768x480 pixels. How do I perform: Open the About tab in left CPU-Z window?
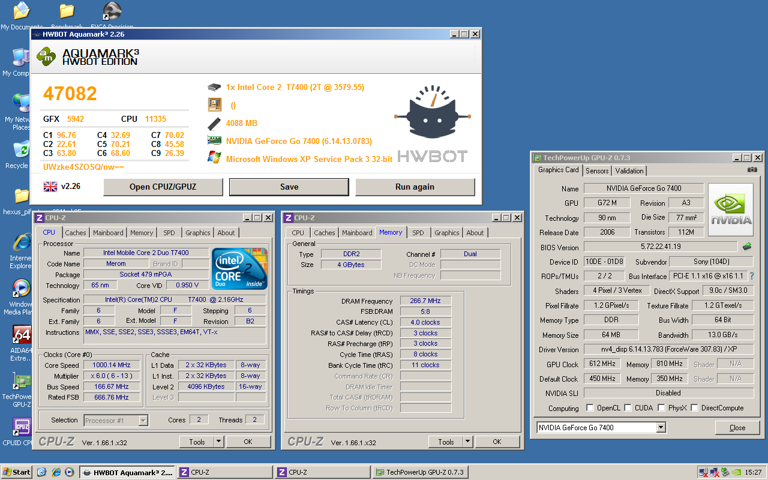tap(226, 233)
